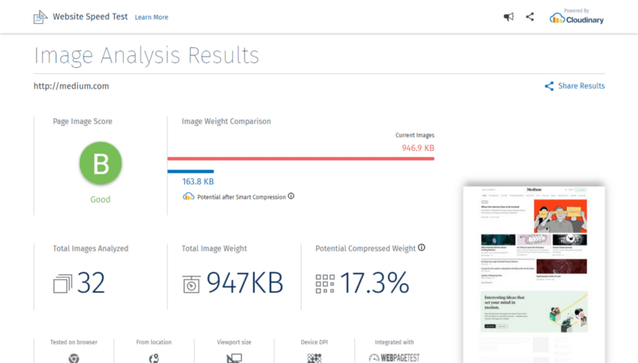This screenshot has height=363, width=638.
Task: Click the 163.8 KB value text
Action: pyautogui.click(x=198, y=182)
